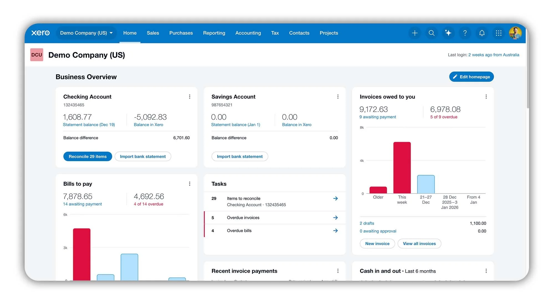The image size is (554, 304).
Task: Open Invoices owed to you options menu
Action: pyautogui.click(x=486, y=96)
